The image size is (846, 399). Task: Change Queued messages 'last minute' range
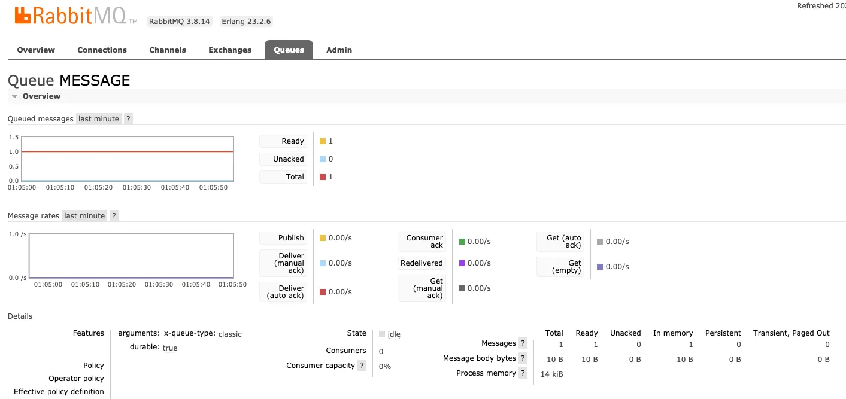pos(99,118)
